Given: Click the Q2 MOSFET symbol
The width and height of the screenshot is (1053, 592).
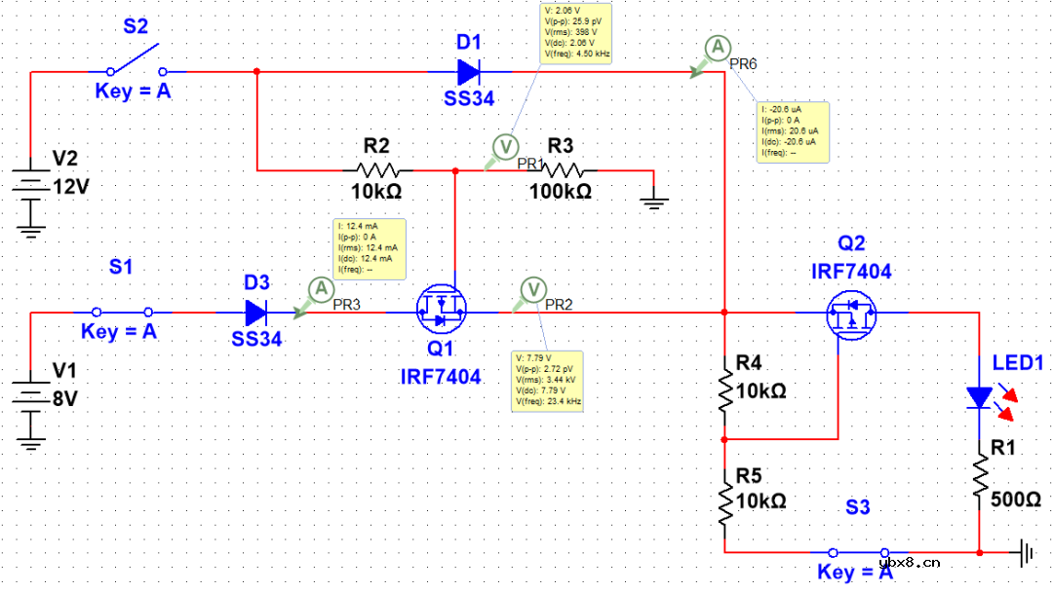Looking at the screenshot, I should [852, 314].
